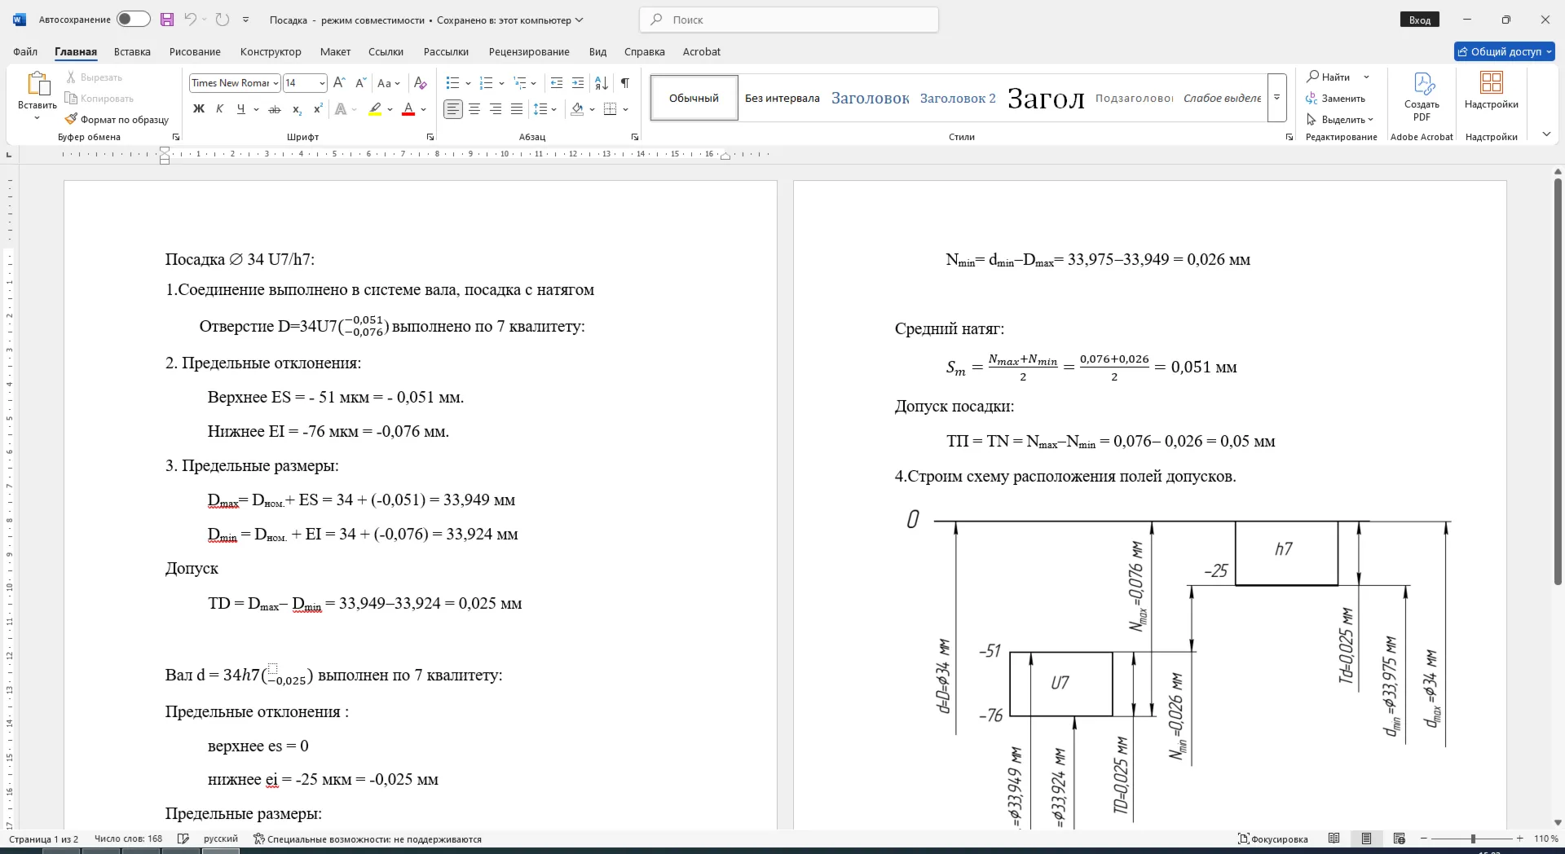Toggle strikethrough text formatting
The width and height of the screenshot is (1565, 854).
pyautogui.click(x=275, y=109)
